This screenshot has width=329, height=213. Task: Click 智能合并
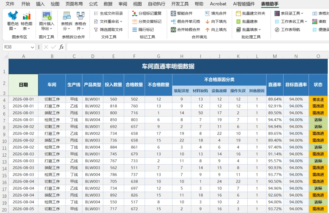tap(182, 13)
